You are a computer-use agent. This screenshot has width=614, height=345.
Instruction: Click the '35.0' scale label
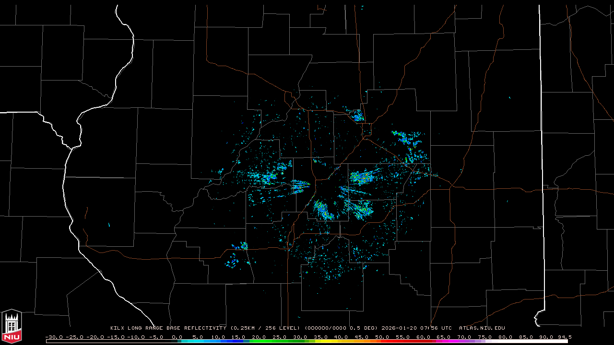[x=320, y=337]
